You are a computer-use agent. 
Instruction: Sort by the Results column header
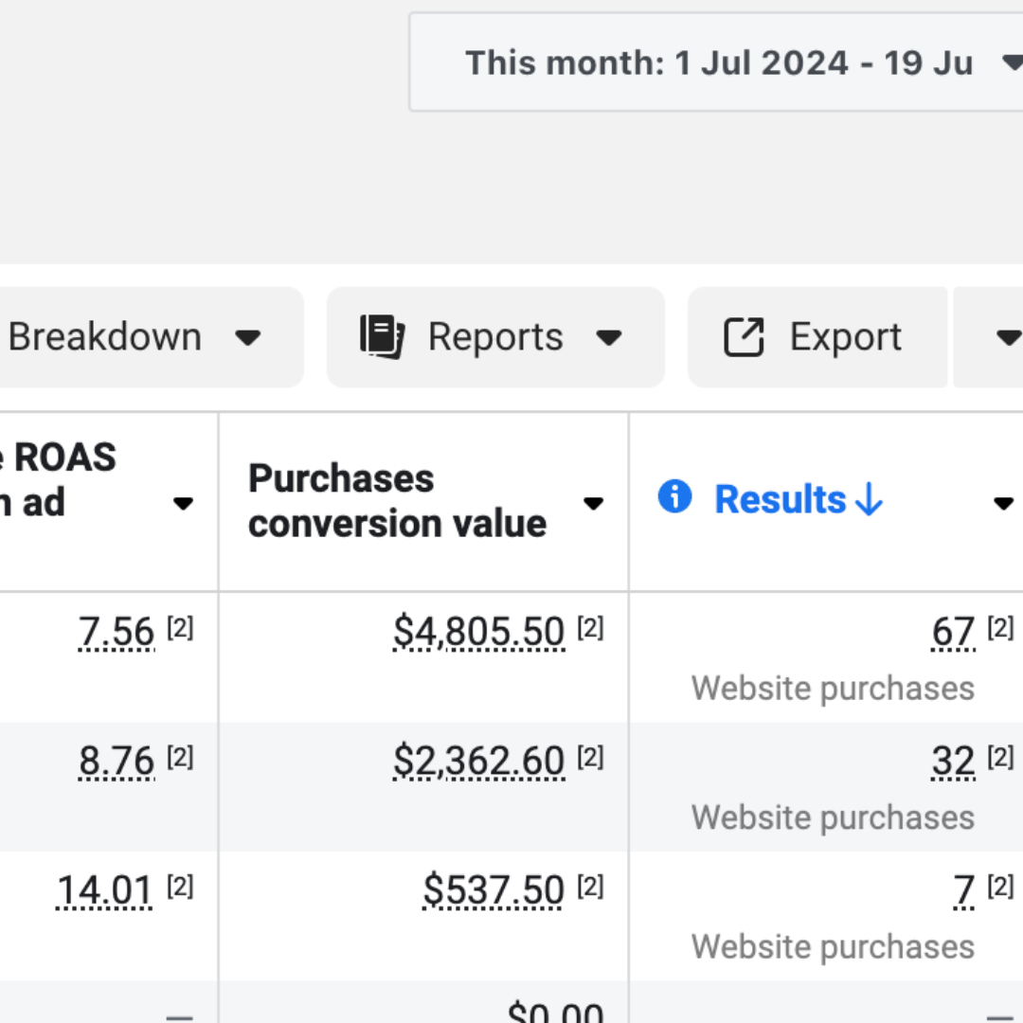coord(780,500)
